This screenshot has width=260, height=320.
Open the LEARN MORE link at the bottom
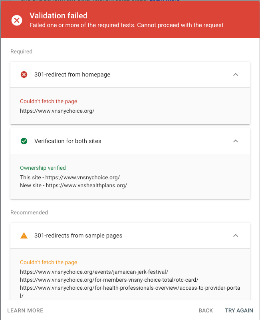(x=25, y=310)
